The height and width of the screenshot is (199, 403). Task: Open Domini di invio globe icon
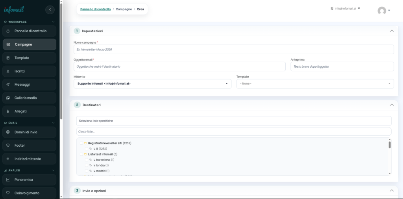pyautogui.click(x=8, y=132)
